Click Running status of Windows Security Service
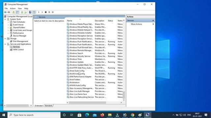This screenshot has height=118, width=211. point(111,56)
